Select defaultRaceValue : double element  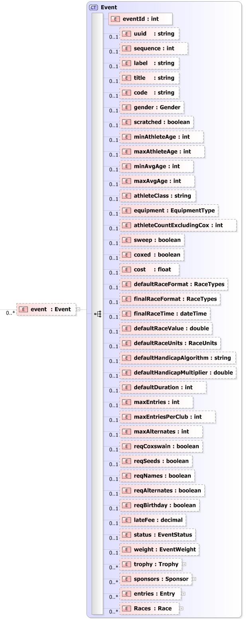coord(165,328)
